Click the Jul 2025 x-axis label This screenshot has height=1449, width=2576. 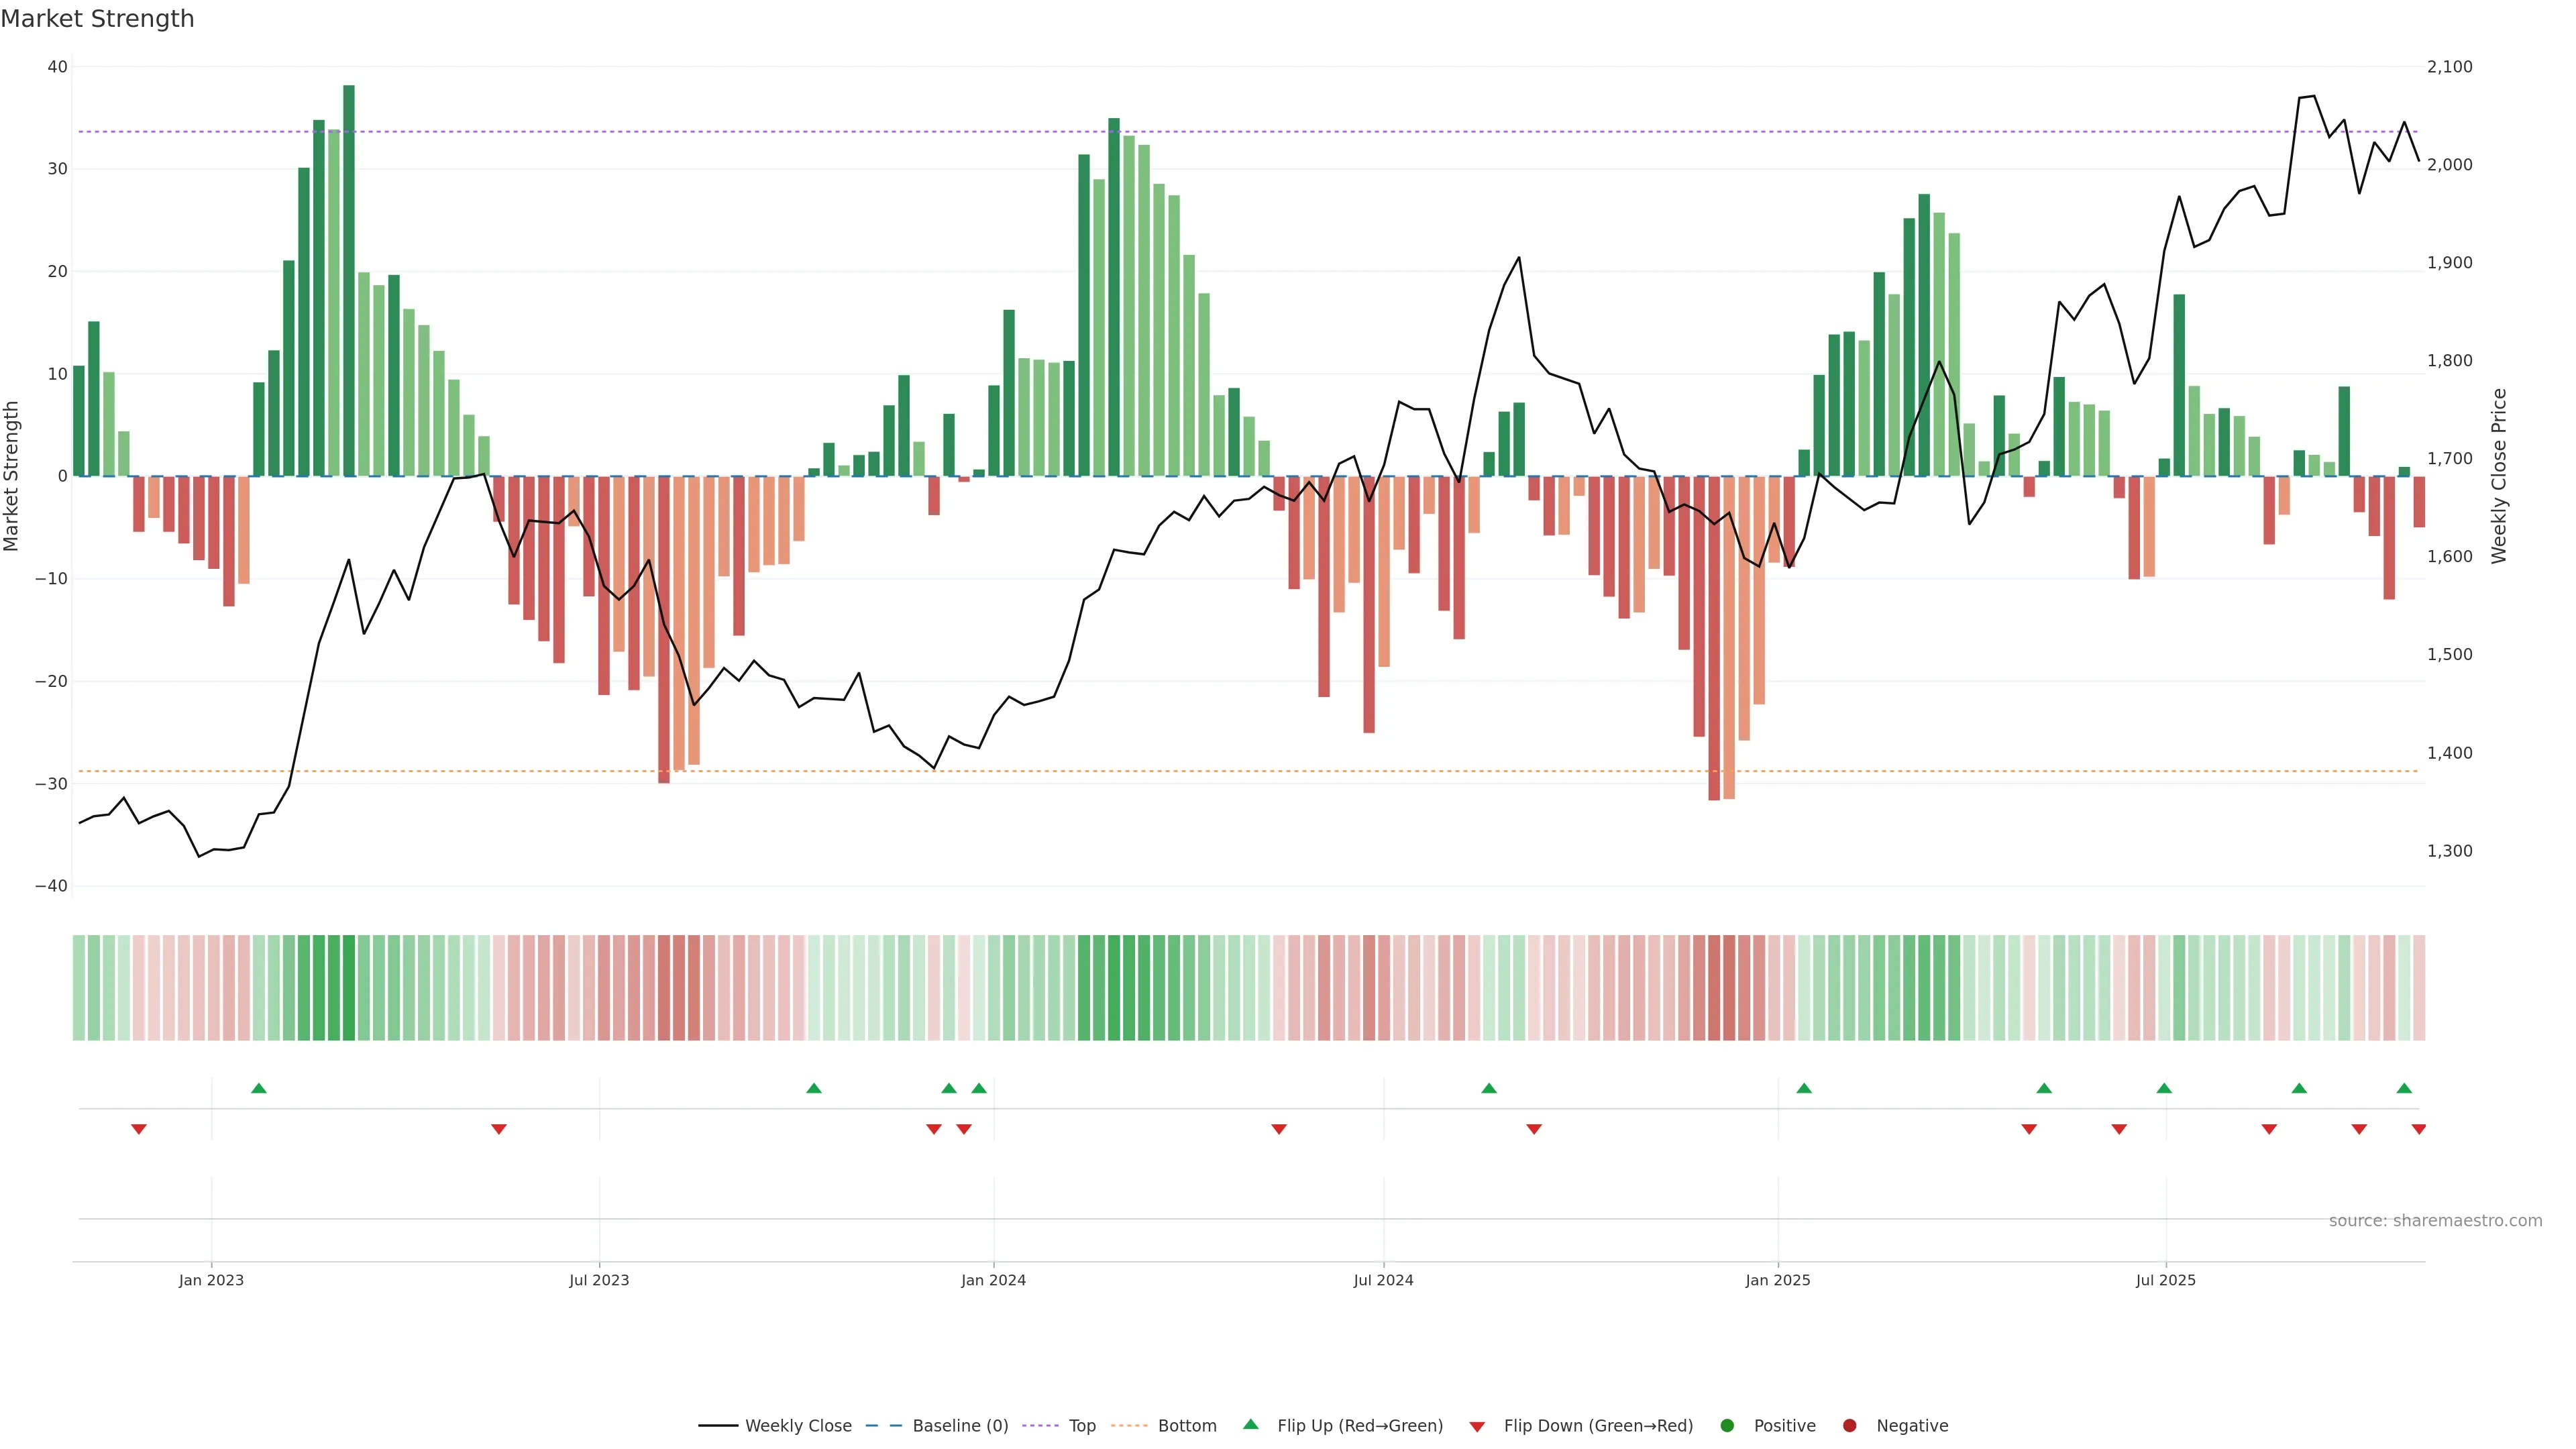tap(2165, 1280)
